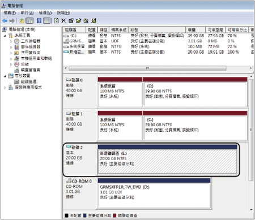The width and height of the screenshot is (255, 220).
Task: Select the 事件檢視器 icon in tree
Action: (17, 47)
